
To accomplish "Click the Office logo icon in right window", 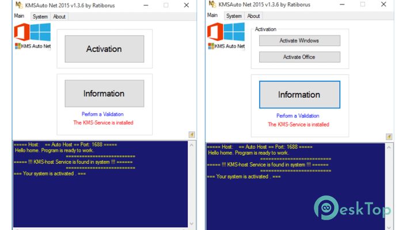I will 215,32.
